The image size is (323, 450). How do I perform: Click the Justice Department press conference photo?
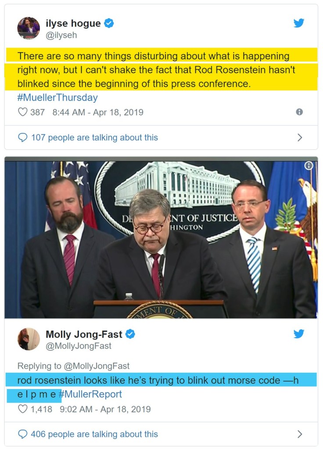(x=161, y=239)
